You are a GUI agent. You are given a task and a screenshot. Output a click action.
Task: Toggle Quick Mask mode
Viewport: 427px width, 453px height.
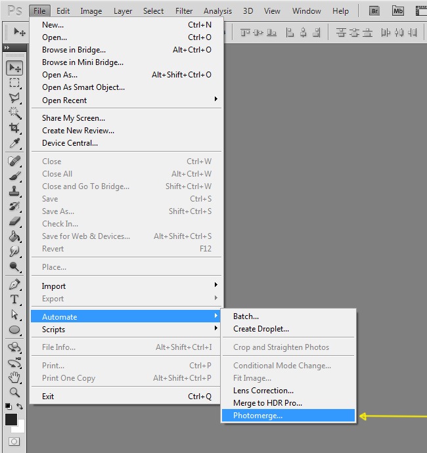14,441
